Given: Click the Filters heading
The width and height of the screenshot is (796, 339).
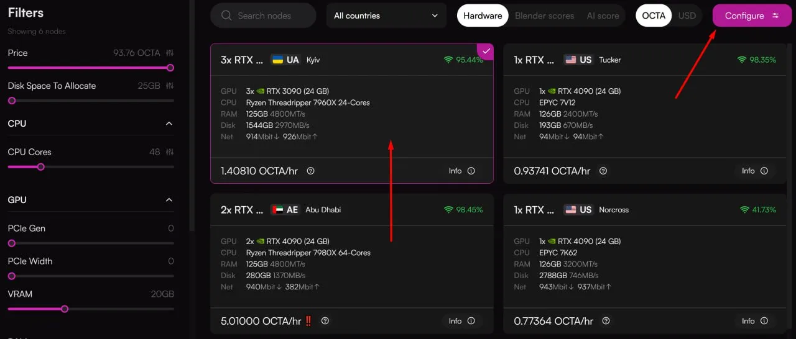Looking at the screenshot, I should click(25, 12).
